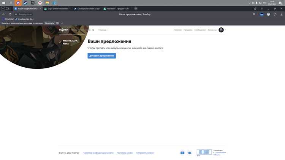
Task: Open the user avatar profile menu
Action: click(x=221, y=30)
